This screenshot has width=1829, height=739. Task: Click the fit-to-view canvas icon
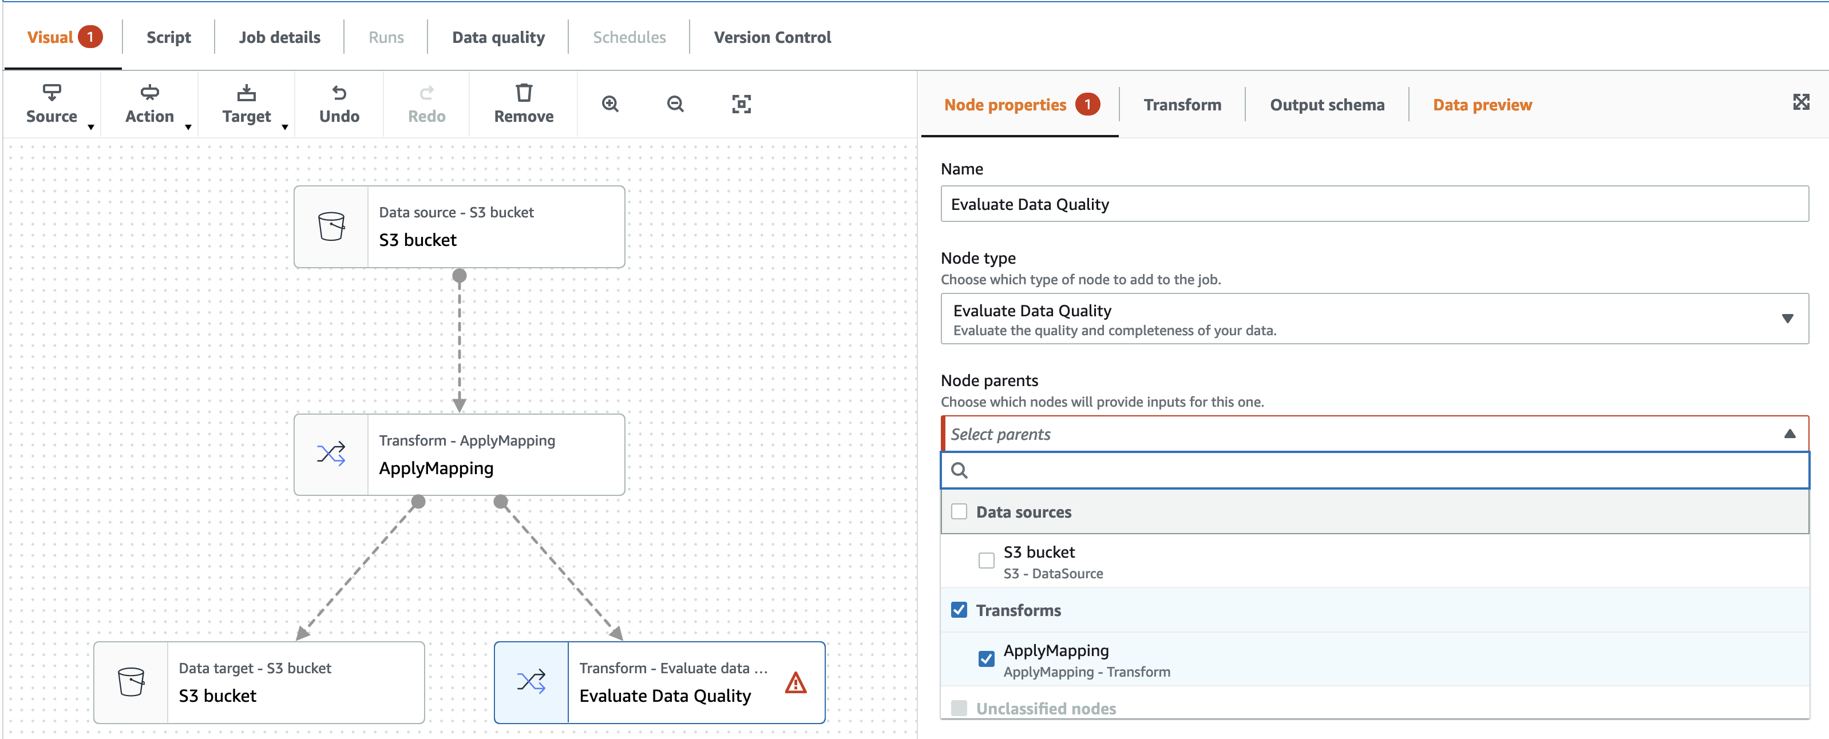pos(741,104)
